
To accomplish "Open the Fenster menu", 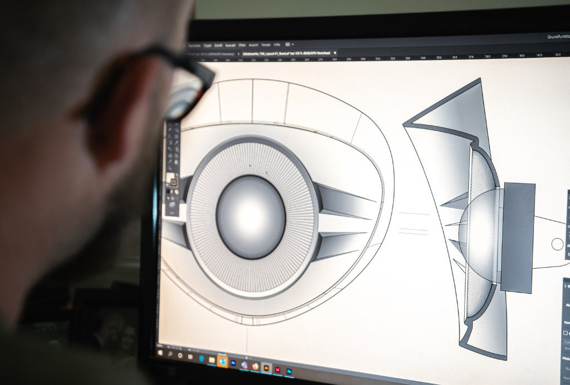I will click(265, 45).
